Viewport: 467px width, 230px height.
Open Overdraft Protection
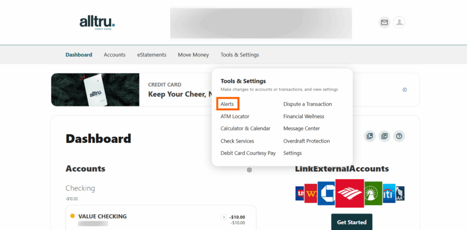click(x=306, y=141)
